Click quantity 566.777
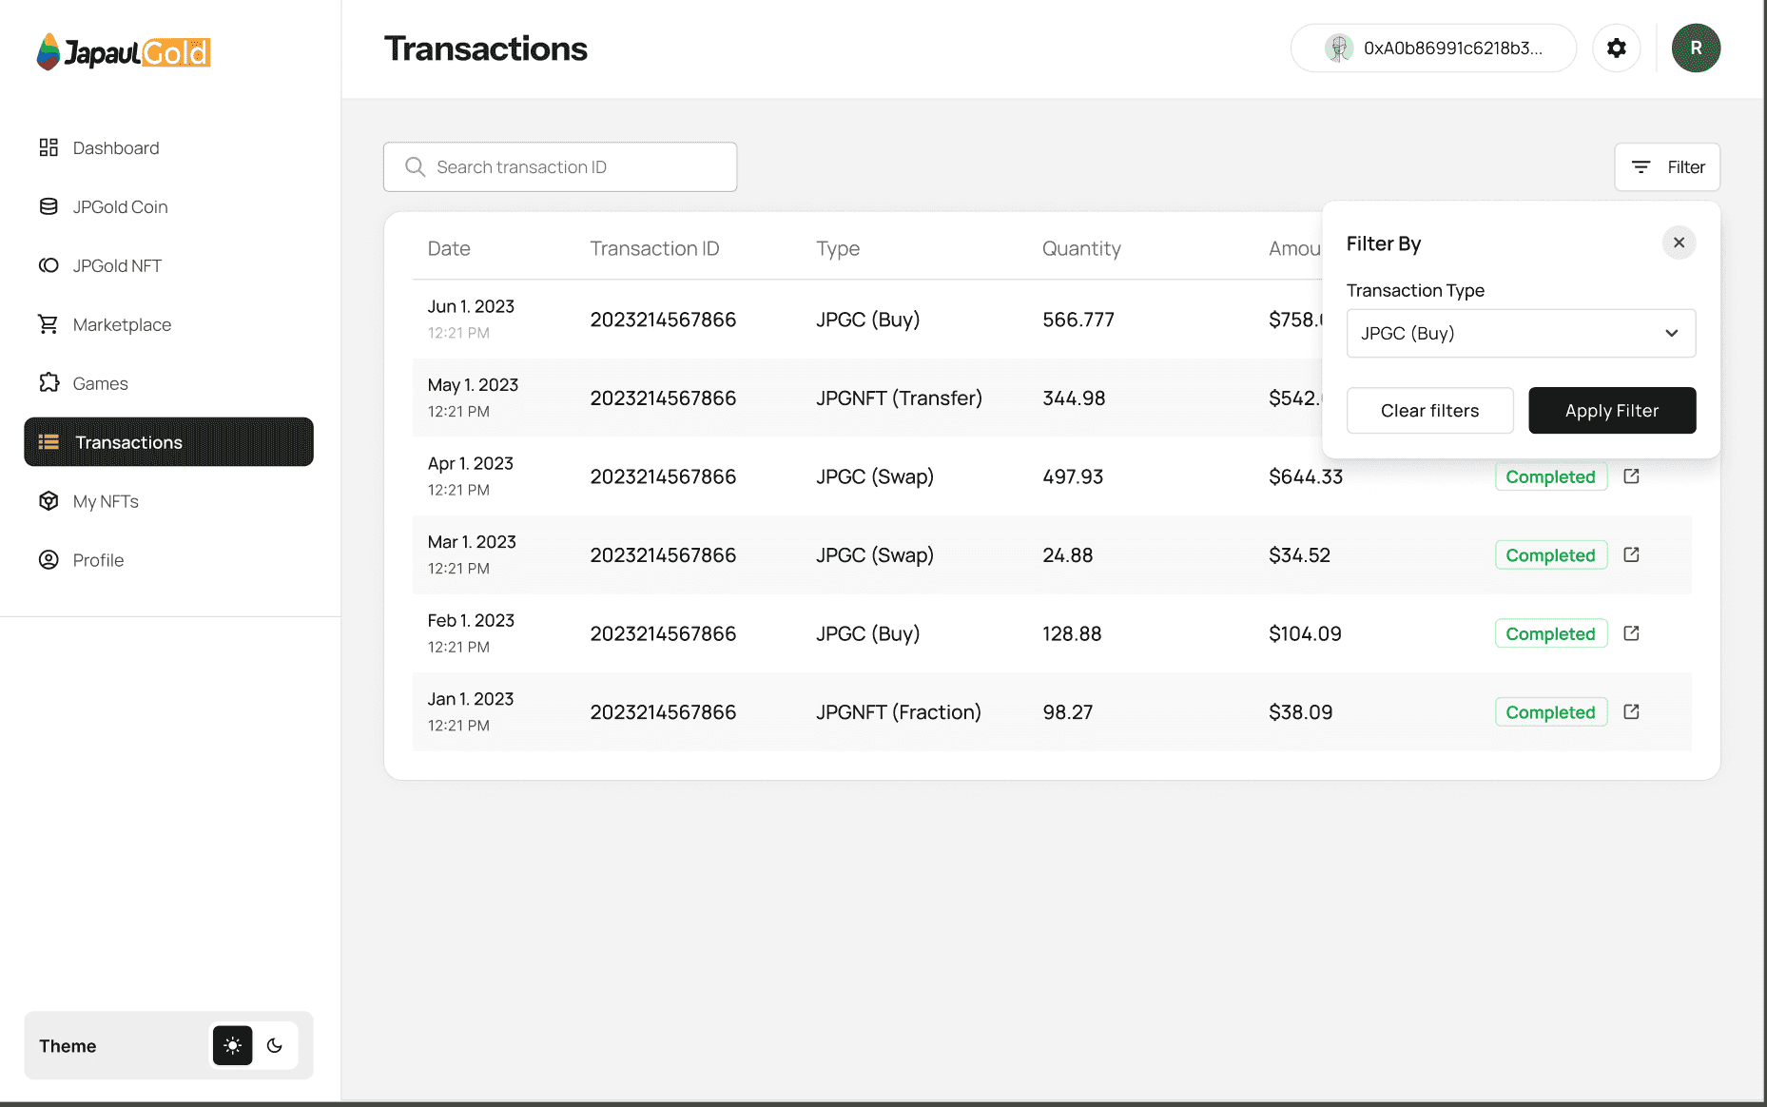This screenshot has height=1107, width=1767. (1078, 320)
